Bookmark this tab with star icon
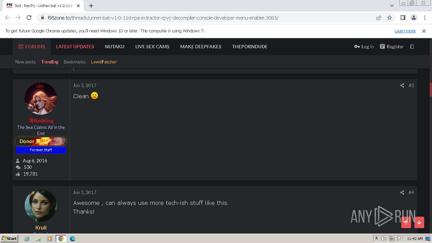 coord(389,18)
